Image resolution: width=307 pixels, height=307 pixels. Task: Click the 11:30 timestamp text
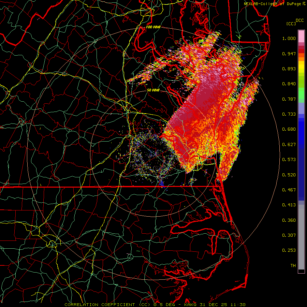[238, 305]
